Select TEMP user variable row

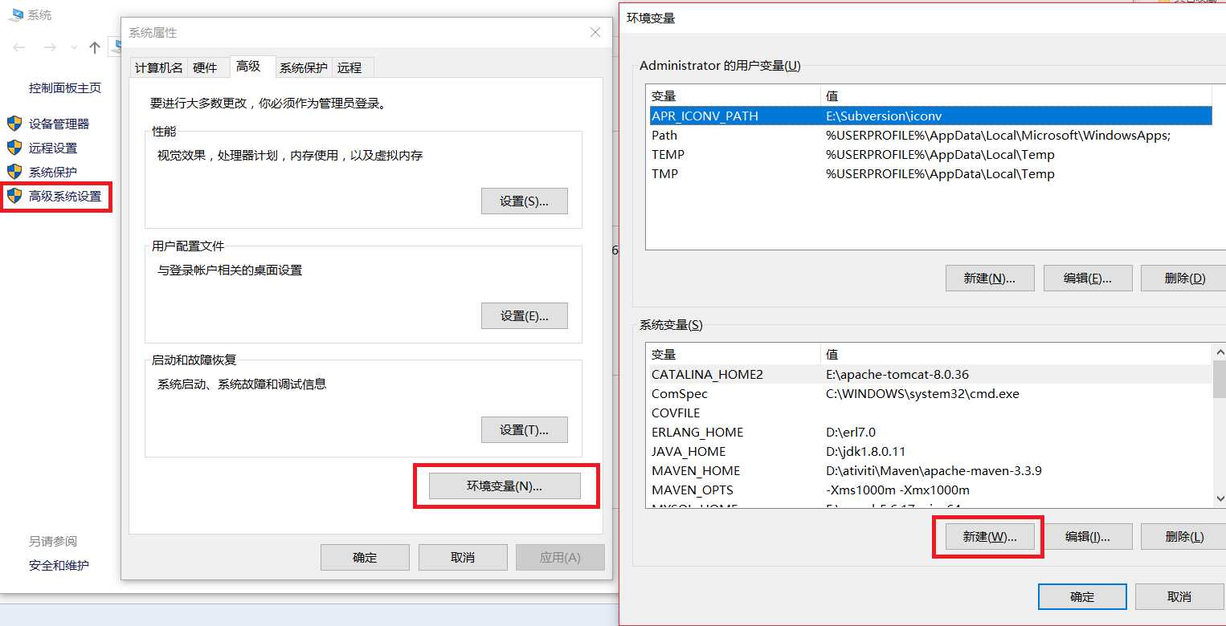pyautogui.click(x=930, y=155)
